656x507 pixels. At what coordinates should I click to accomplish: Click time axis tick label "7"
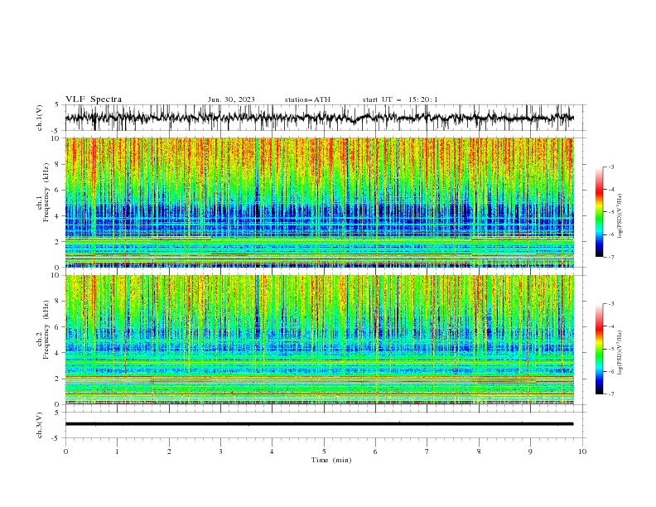point(427,451)
